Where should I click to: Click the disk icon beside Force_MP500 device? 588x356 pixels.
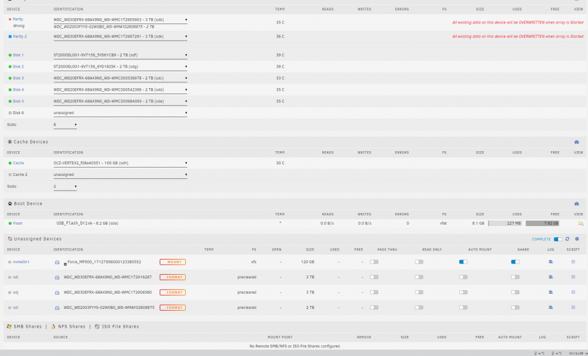click(57, 262)
